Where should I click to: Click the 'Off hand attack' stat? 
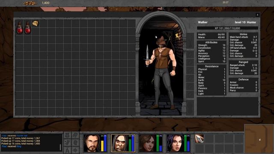coord(243,48)
